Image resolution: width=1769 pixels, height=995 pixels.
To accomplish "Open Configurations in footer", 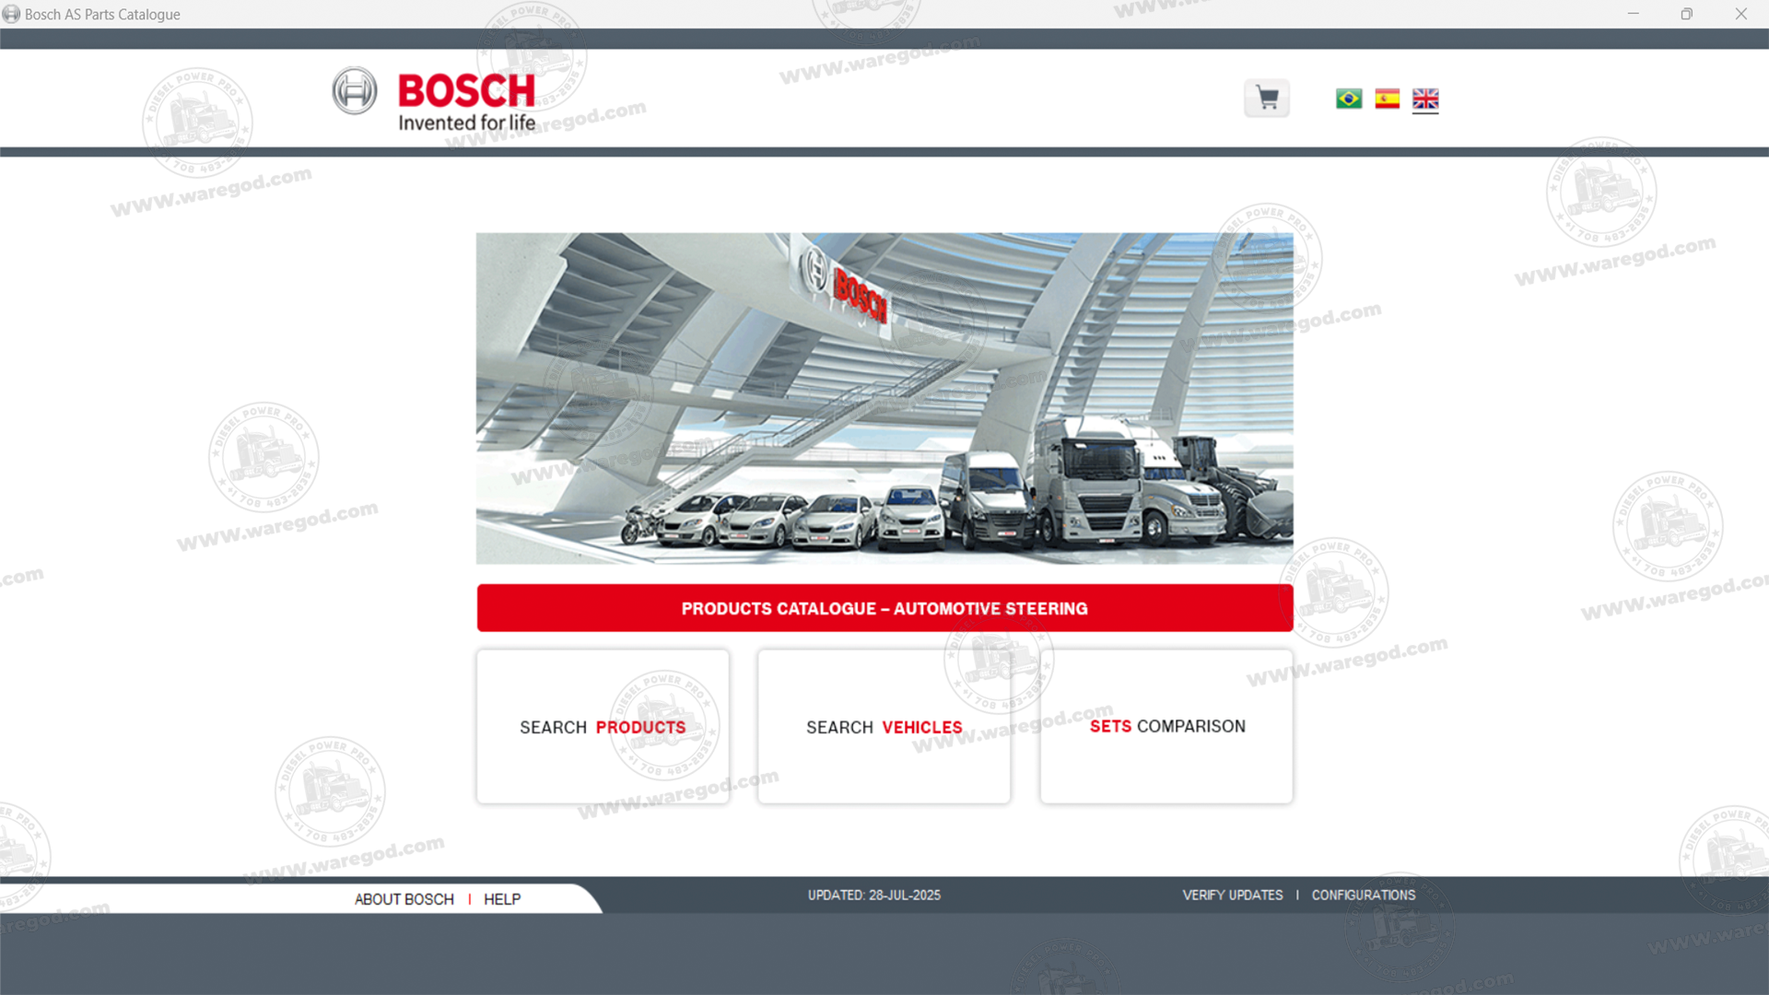I will (x=1364, y=895).
